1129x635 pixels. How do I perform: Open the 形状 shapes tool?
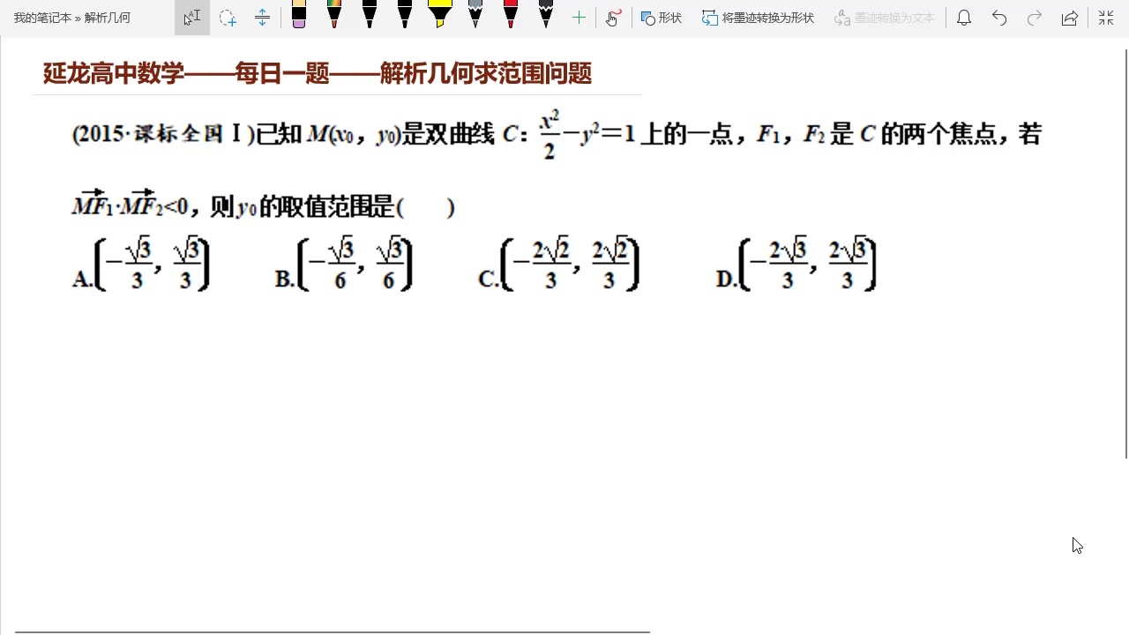pyautogui.click(x=662, y=18)
